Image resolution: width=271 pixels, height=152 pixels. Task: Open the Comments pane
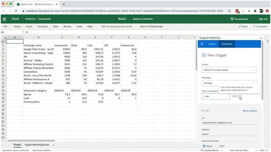pyautogui.click(x=260, y=27)
